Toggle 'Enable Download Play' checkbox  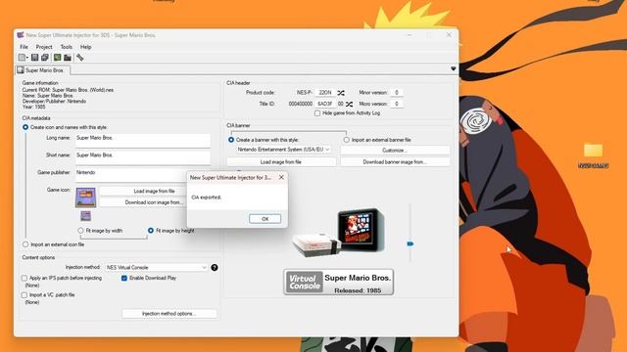(x=124, y=278)
